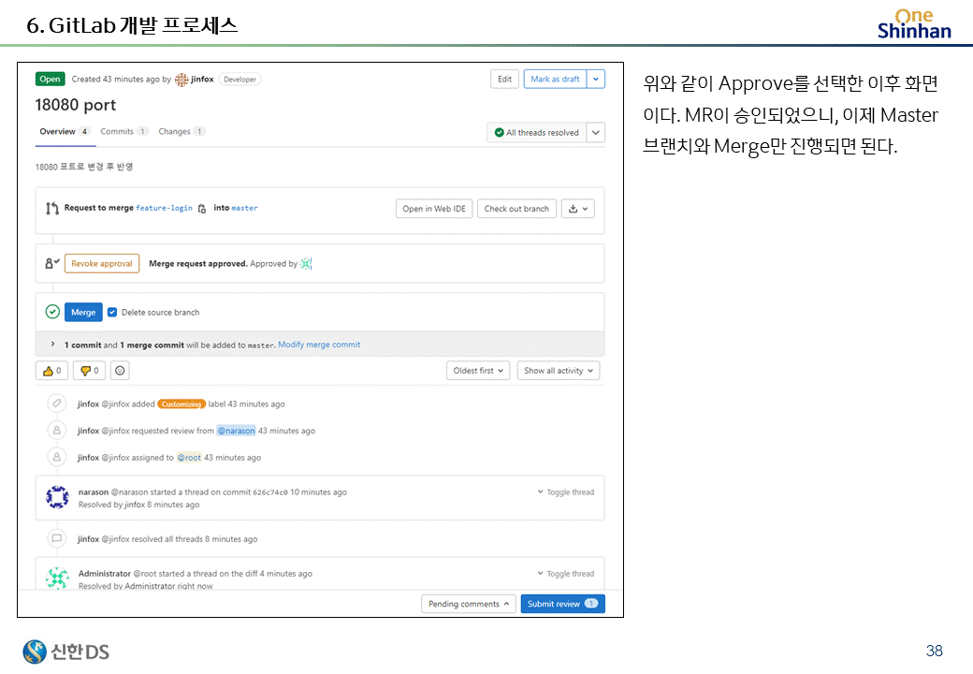
Task: Click the commit hash 626c74c0
Action: (x=270, y=492)
